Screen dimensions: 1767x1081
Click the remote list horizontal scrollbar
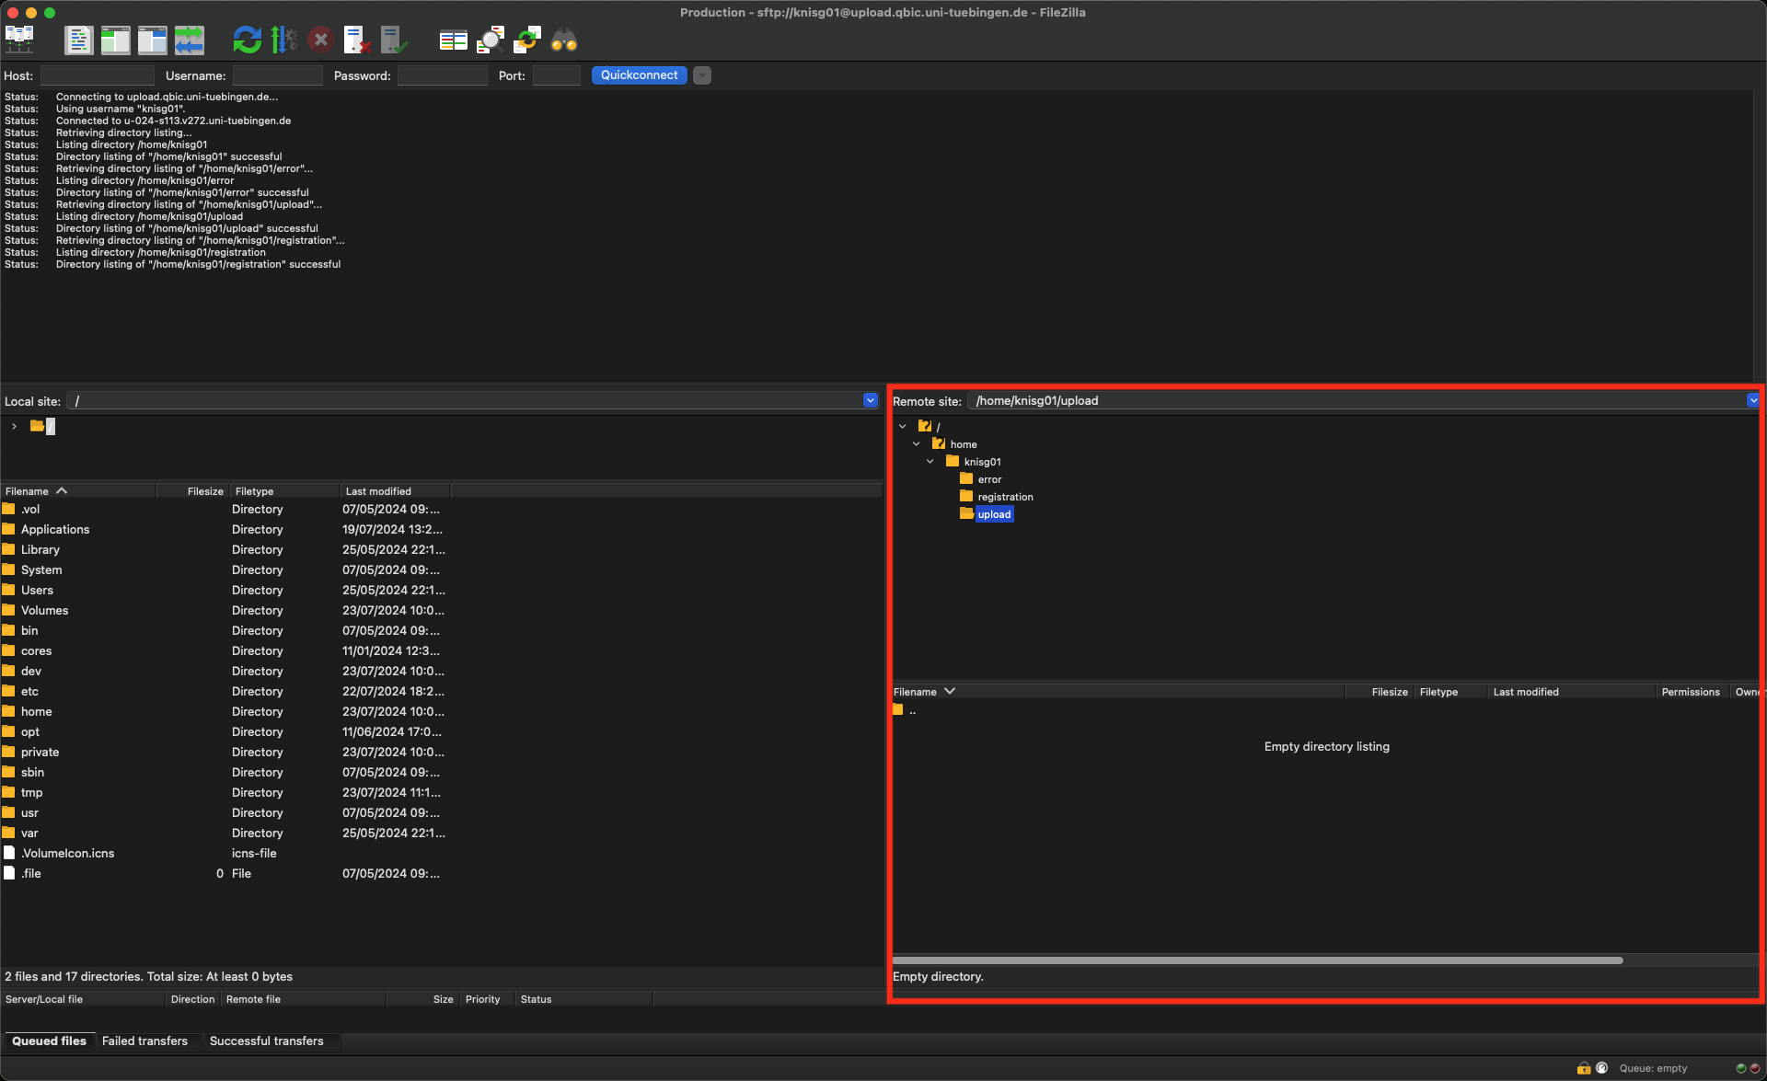point(1257,960)
